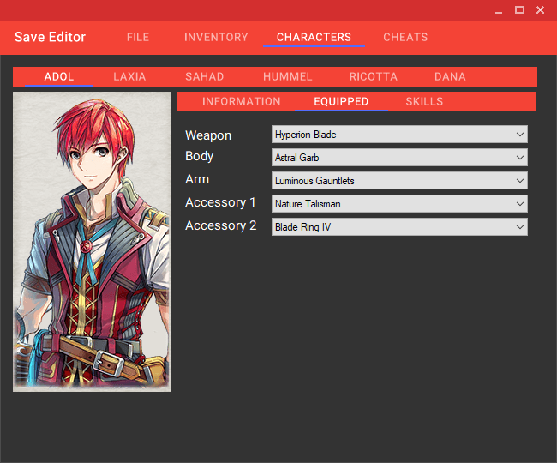This screenshot has width=557, height=463.
Task: Select RICOTTA character tab
Action: (x=374, y=77)
